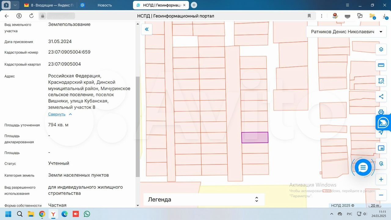Open the map layers panel
The height and width of the screenshot is (220, 391).
point(381,49)
